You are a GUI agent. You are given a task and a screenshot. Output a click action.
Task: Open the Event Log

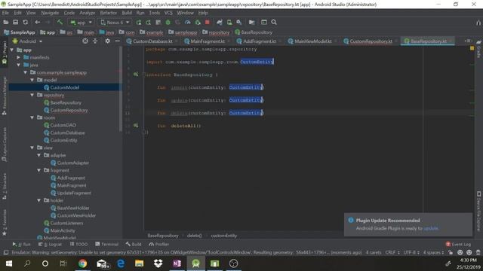(458, 244)
